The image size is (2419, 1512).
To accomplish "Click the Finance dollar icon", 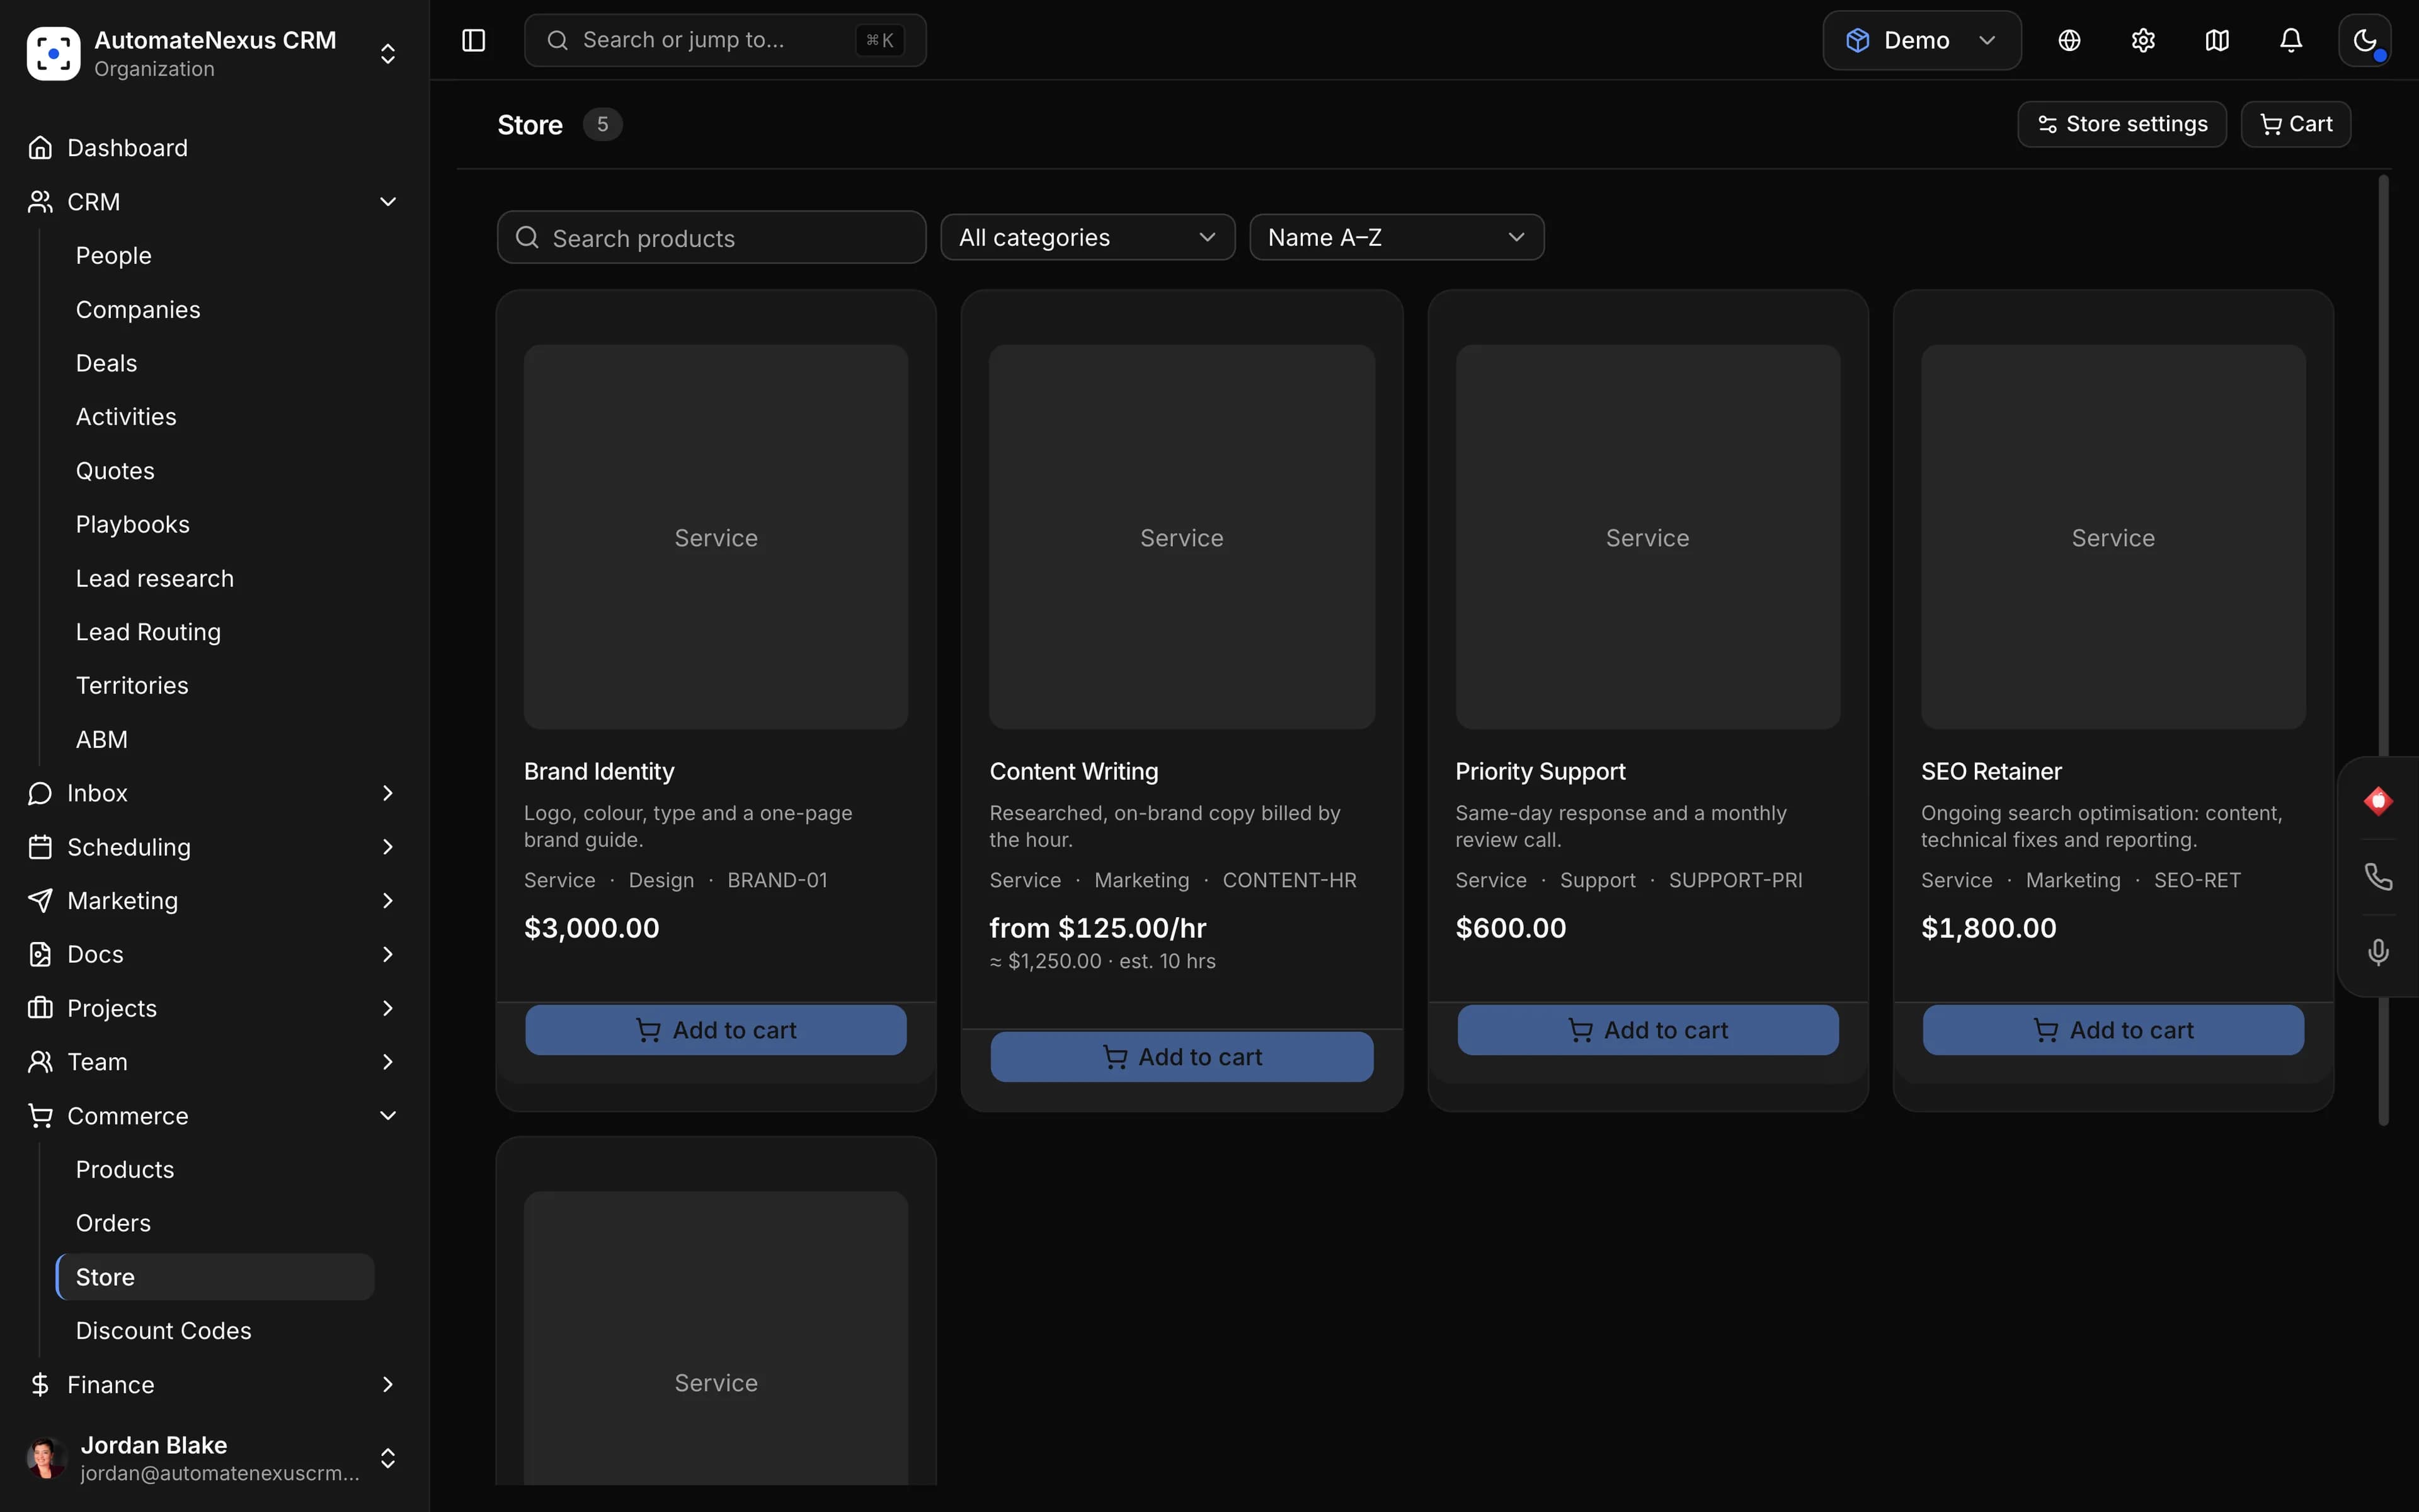I will click(40, 1385).
